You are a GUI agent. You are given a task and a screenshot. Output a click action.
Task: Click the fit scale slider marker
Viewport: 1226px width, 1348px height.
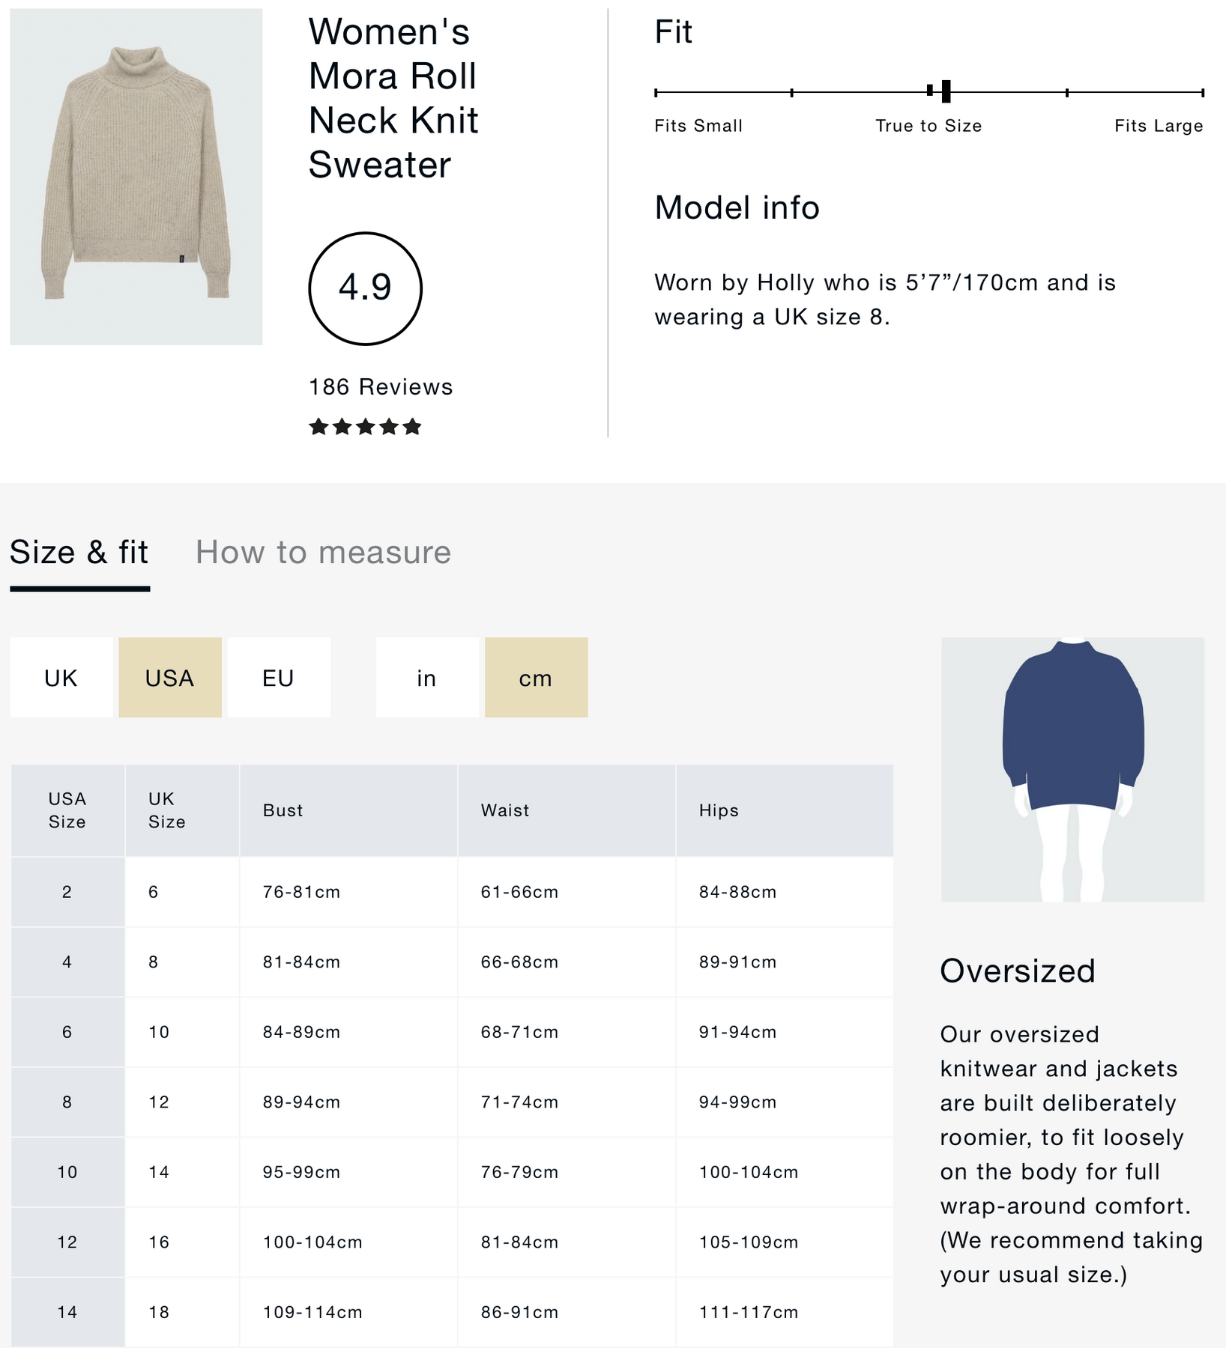[946, 91]
